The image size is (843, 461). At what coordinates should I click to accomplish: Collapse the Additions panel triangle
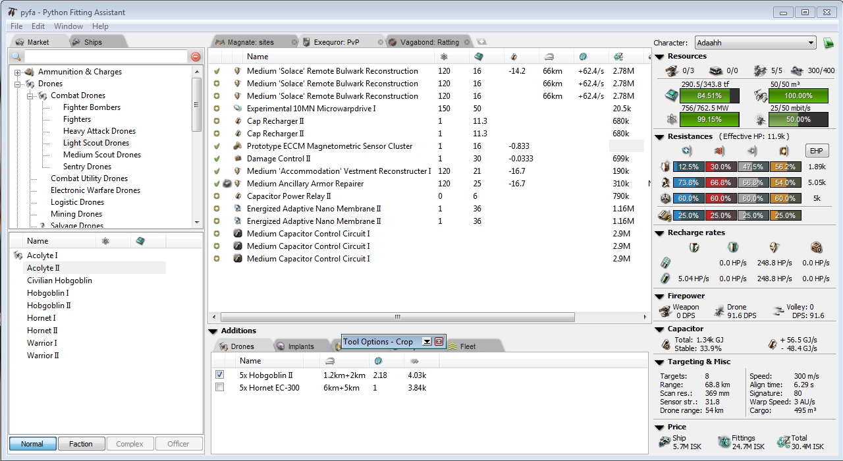[213, 331]
